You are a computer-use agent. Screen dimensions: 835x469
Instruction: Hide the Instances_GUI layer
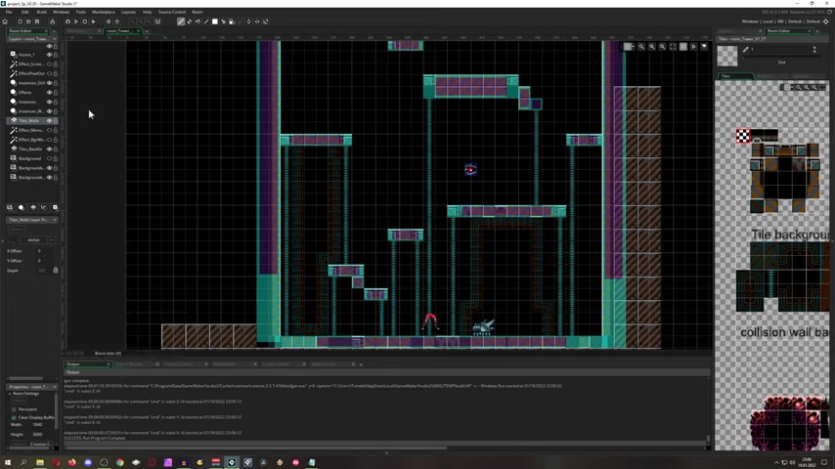coord(49,83)
